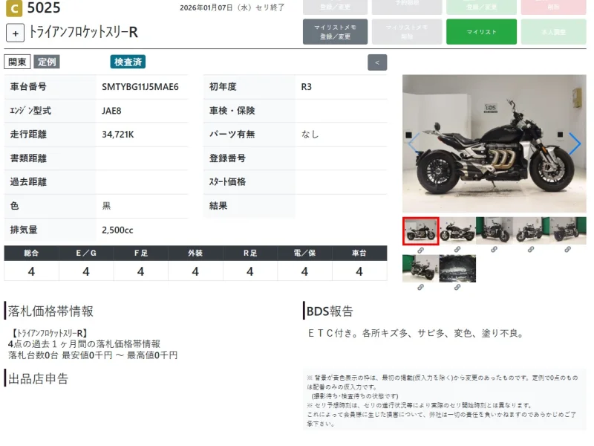Click the 定例 tag
594x446 pixels.
[x=47, y=62]
